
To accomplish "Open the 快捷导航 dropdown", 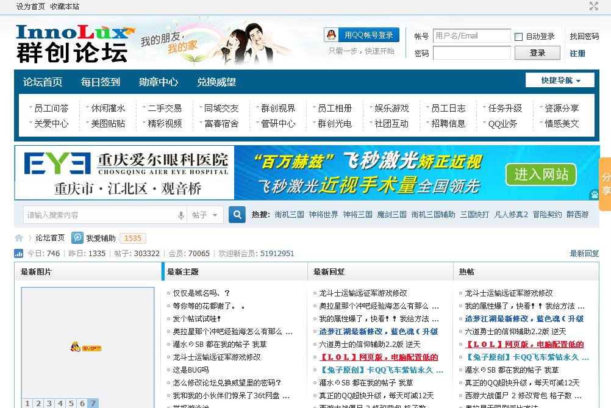I will pyautogui.click(x=560, y=81).
